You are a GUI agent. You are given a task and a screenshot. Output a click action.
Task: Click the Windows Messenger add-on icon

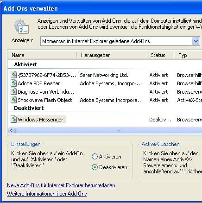coord(13,119)
